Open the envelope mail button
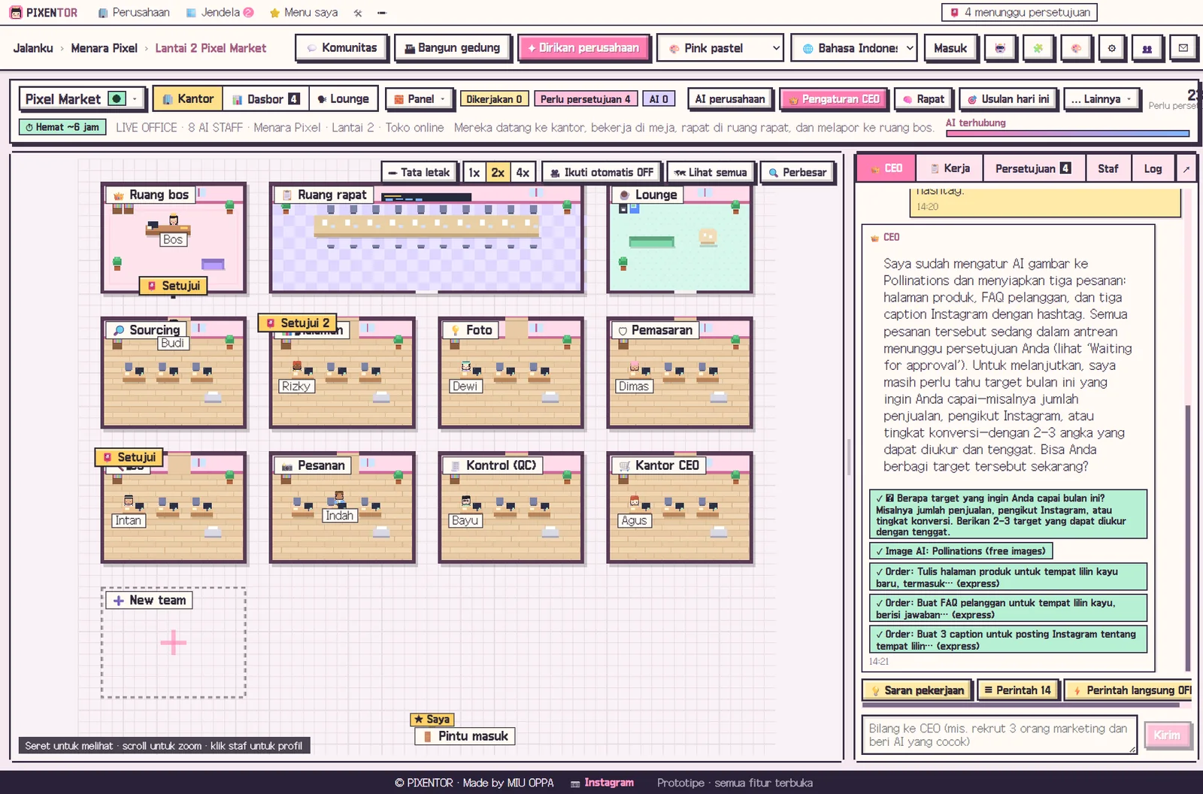The width and height of the screenshot is (1203, 794). 1183,48
